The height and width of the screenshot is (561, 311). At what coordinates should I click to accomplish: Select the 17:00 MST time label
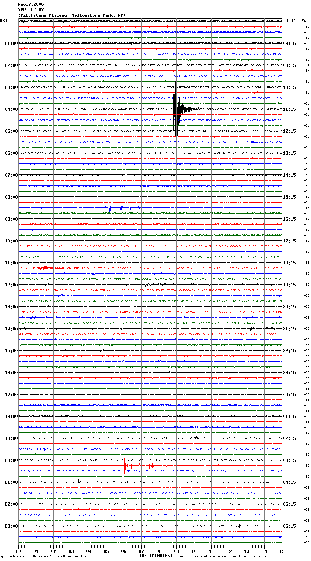click(11, 395)
